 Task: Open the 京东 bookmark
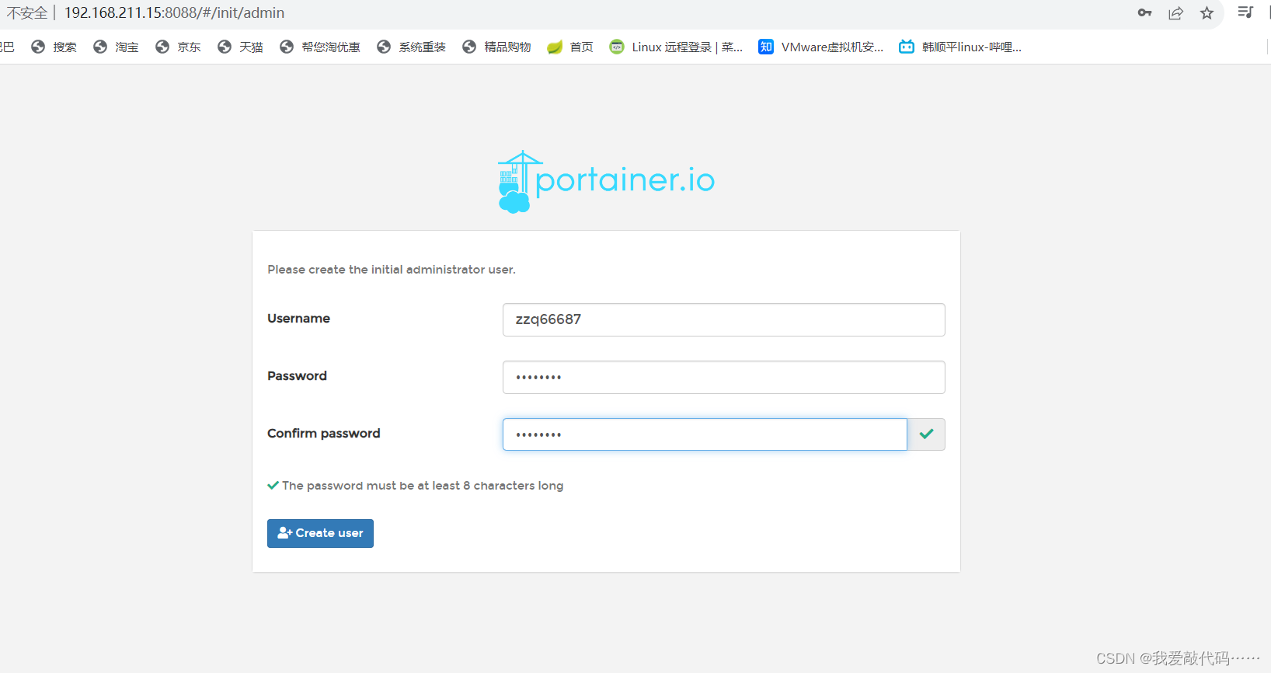(178, 47)
